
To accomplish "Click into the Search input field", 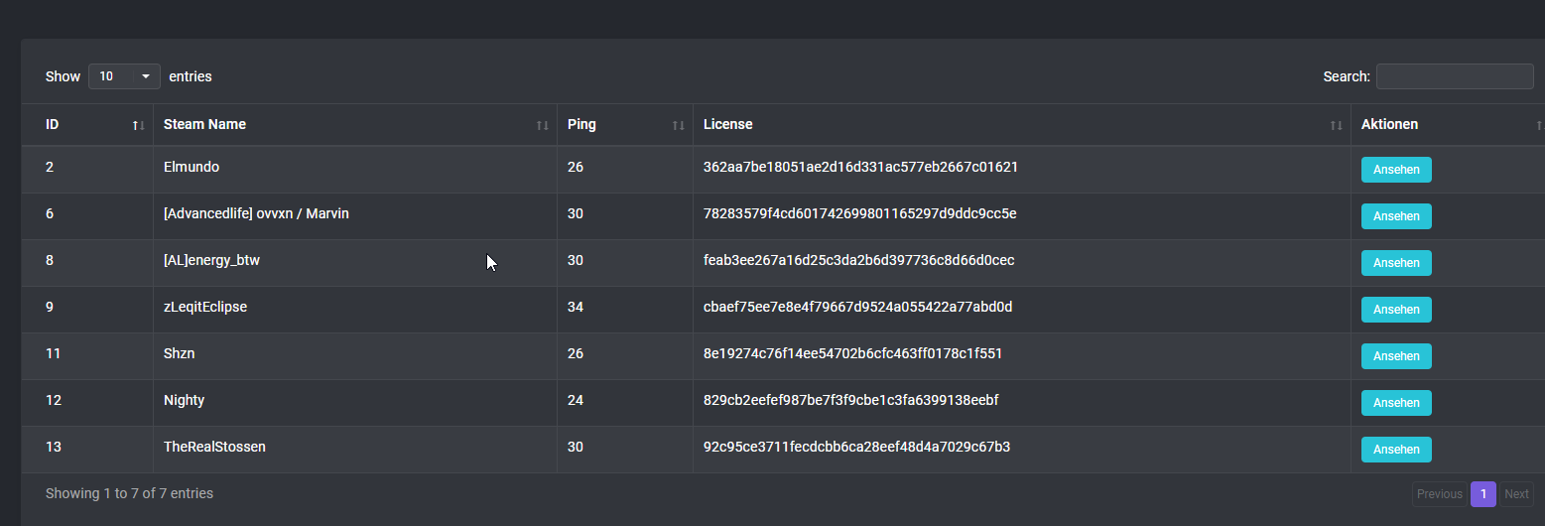I will point(1454,76).
